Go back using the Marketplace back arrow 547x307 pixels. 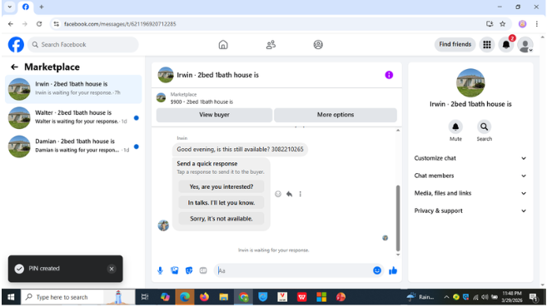[14, 67]
